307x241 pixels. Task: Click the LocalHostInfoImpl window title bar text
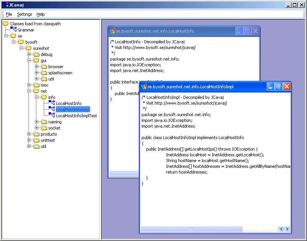coord(190,87)
